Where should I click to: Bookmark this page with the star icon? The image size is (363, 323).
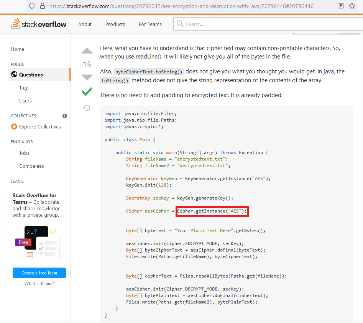click(352, 6)
